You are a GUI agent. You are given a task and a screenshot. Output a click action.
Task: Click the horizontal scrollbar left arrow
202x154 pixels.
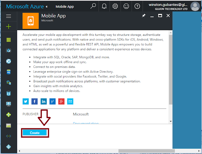point(19,151)
